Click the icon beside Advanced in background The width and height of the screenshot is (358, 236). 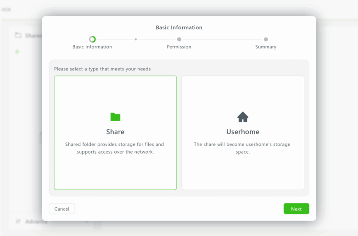[x=18, y=221]
